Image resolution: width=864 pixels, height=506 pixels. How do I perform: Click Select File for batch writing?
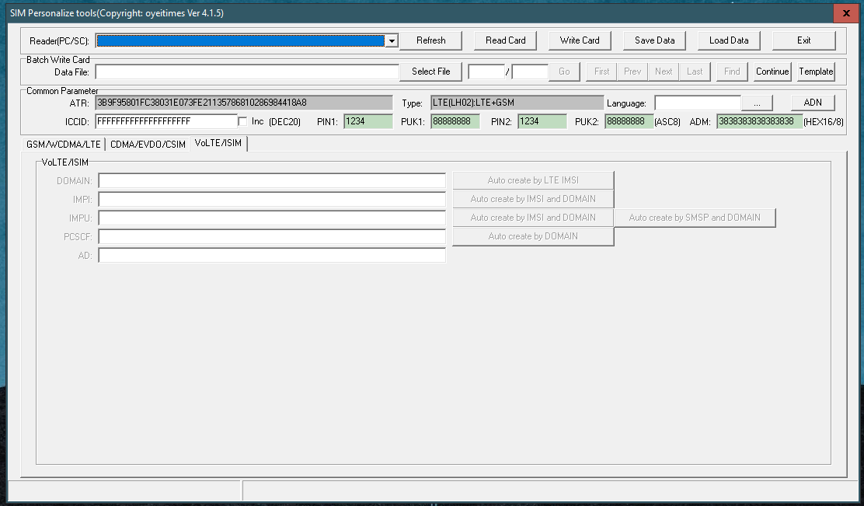click(x=430, y=71)
